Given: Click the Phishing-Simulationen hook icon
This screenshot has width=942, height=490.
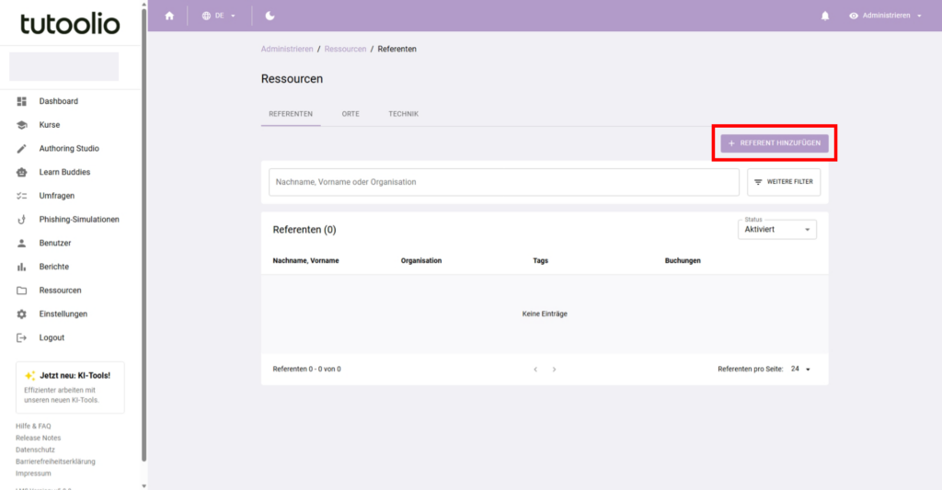Looking at the screenshot, I should tap(22, 219).
